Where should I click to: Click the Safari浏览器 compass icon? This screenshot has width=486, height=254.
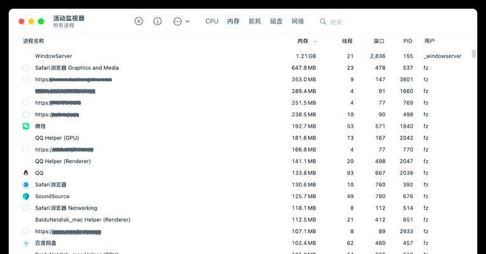pyautogui.click(x=26, y=185)
